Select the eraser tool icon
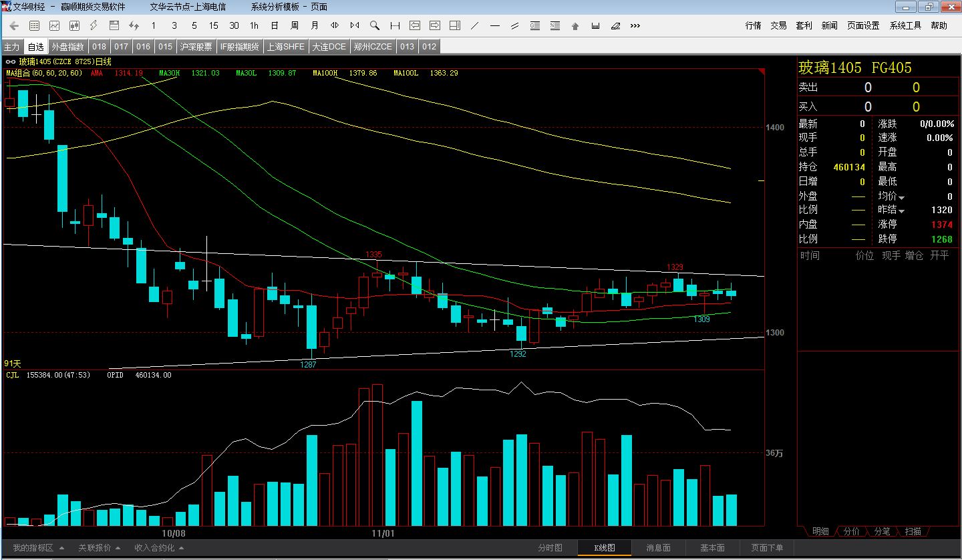This screenshot has height=560, width=962. 615,25
